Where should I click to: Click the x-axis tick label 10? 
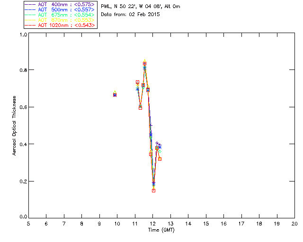click(x=117, y=224)
